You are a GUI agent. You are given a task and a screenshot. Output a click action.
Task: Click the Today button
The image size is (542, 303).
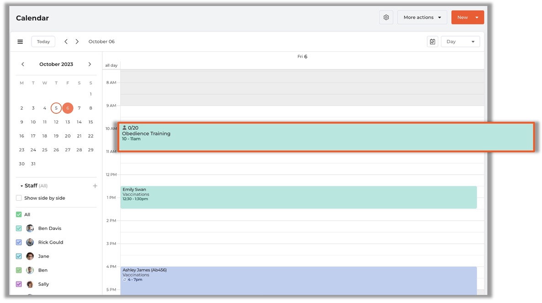pyautogui.click(x=43, y=42)
